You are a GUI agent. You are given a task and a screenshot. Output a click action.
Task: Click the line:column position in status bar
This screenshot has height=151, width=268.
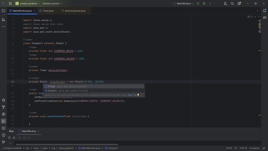pos(229,148)
